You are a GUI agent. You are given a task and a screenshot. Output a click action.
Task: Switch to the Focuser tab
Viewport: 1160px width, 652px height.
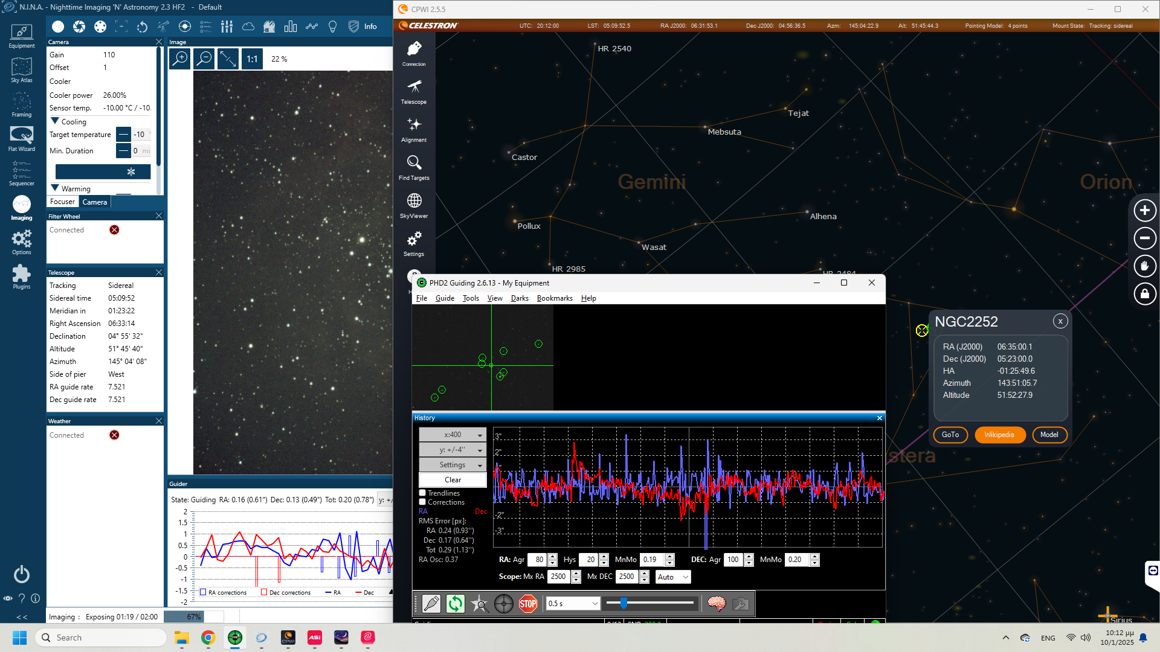(62, 202)
